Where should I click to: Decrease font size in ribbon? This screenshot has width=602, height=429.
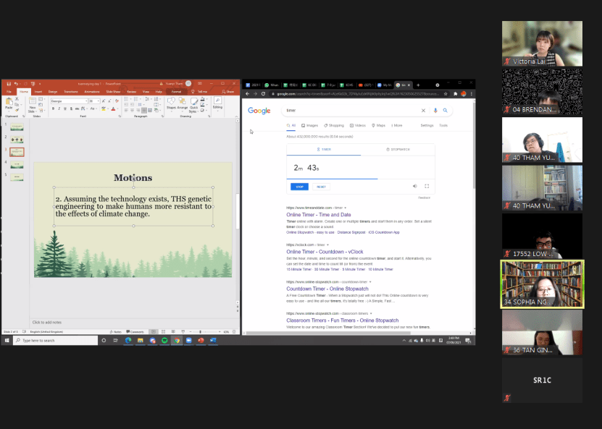(x=109, y=101)
